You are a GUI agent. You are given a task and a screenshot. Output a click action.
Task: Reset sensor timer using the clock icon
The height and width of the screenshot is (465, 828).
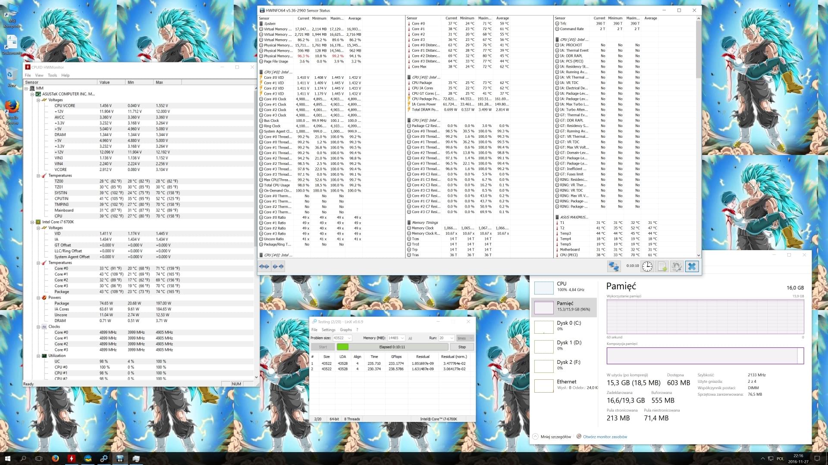coord(647,266)
